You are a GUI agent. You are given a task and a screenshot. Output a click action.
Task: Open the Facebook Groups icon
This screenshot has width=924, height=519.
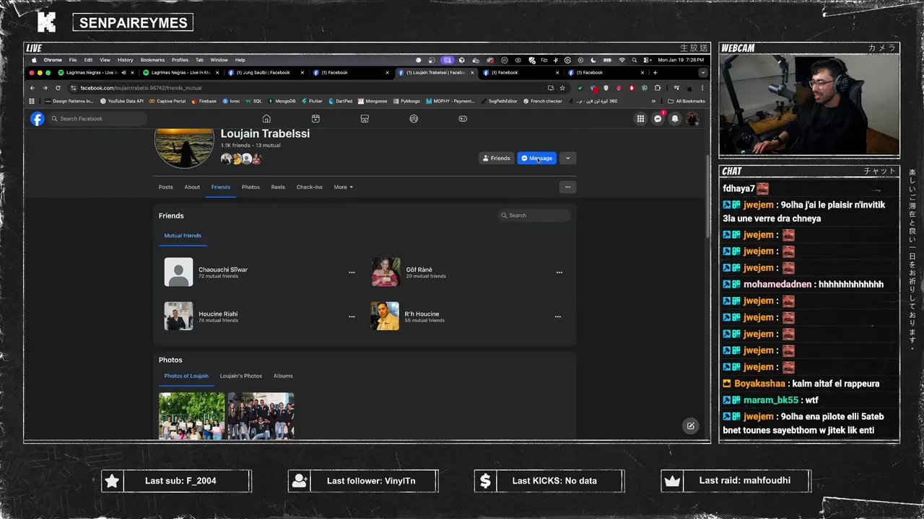point(414,119)
